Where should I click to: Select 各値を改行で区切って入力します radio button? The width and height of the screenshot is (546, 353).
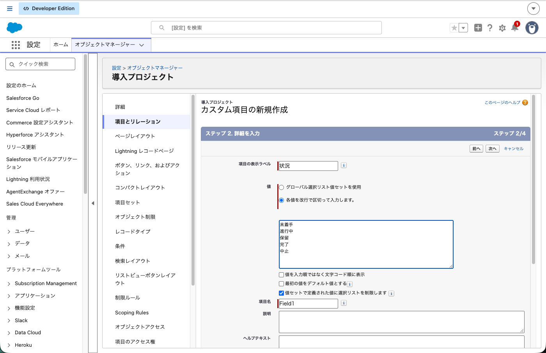coord(281,200)
